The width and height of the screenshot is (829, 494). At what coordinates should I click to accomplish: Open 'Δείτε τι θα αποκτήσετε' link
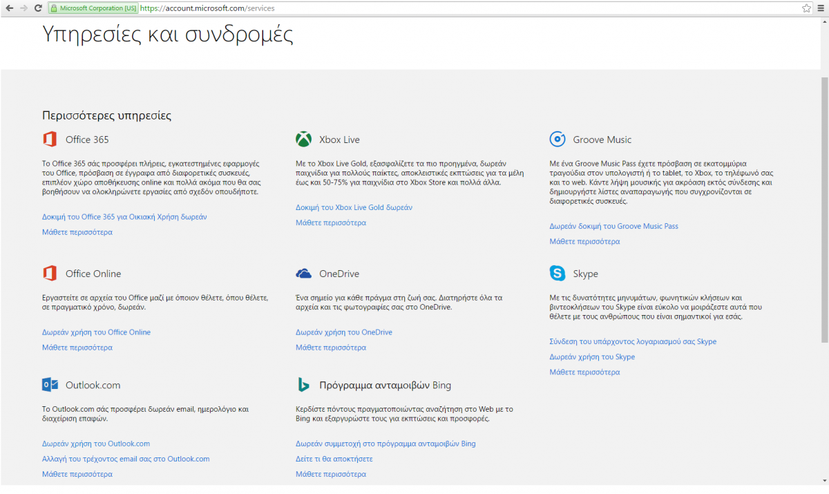334,459
